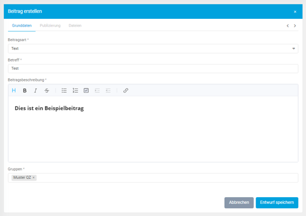The width and height of the screenshot is (306, 216).
Task: Switch to the Publizierung tab
Action: coord(50,26)
